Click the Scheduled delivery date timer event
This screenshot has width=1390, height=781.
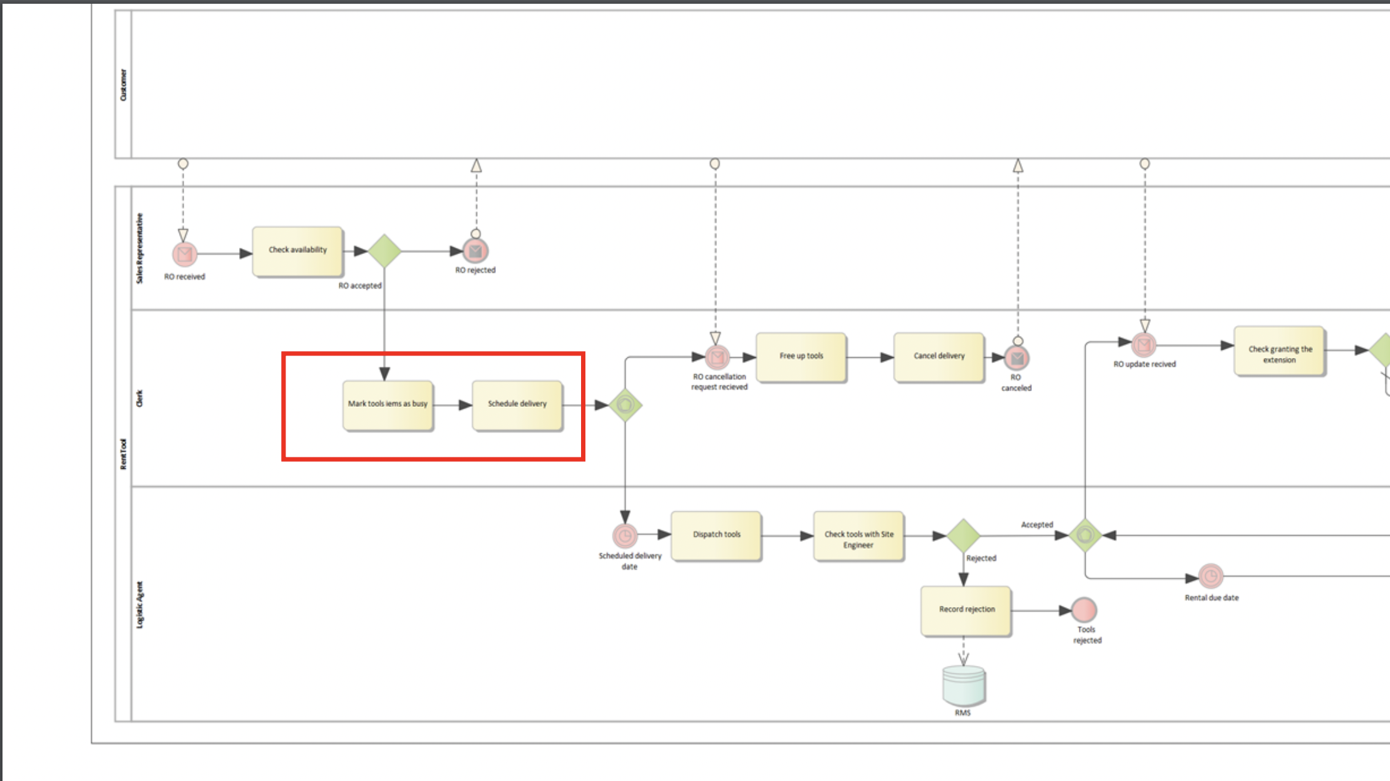click(625, 535)
